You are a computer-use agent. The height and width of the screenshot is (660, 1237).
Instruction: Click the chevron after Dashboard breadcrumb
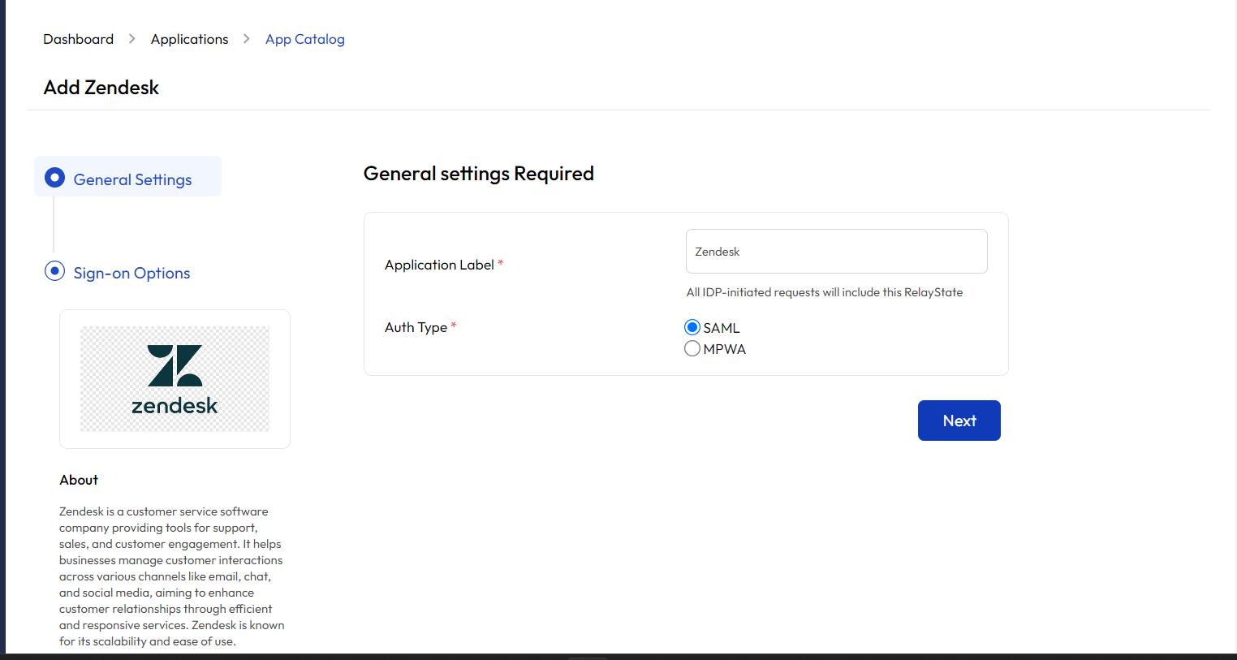pos(132,39)
